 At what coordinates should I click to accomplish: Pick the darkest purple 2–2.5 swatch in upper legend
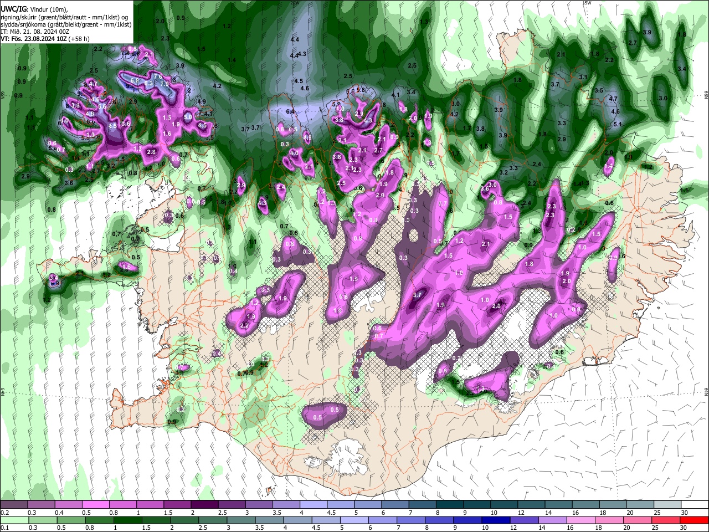click(204, 505)
